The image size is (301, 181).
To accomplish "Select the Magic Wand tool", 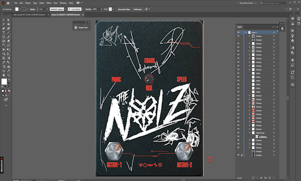I will tap(4, 24).
